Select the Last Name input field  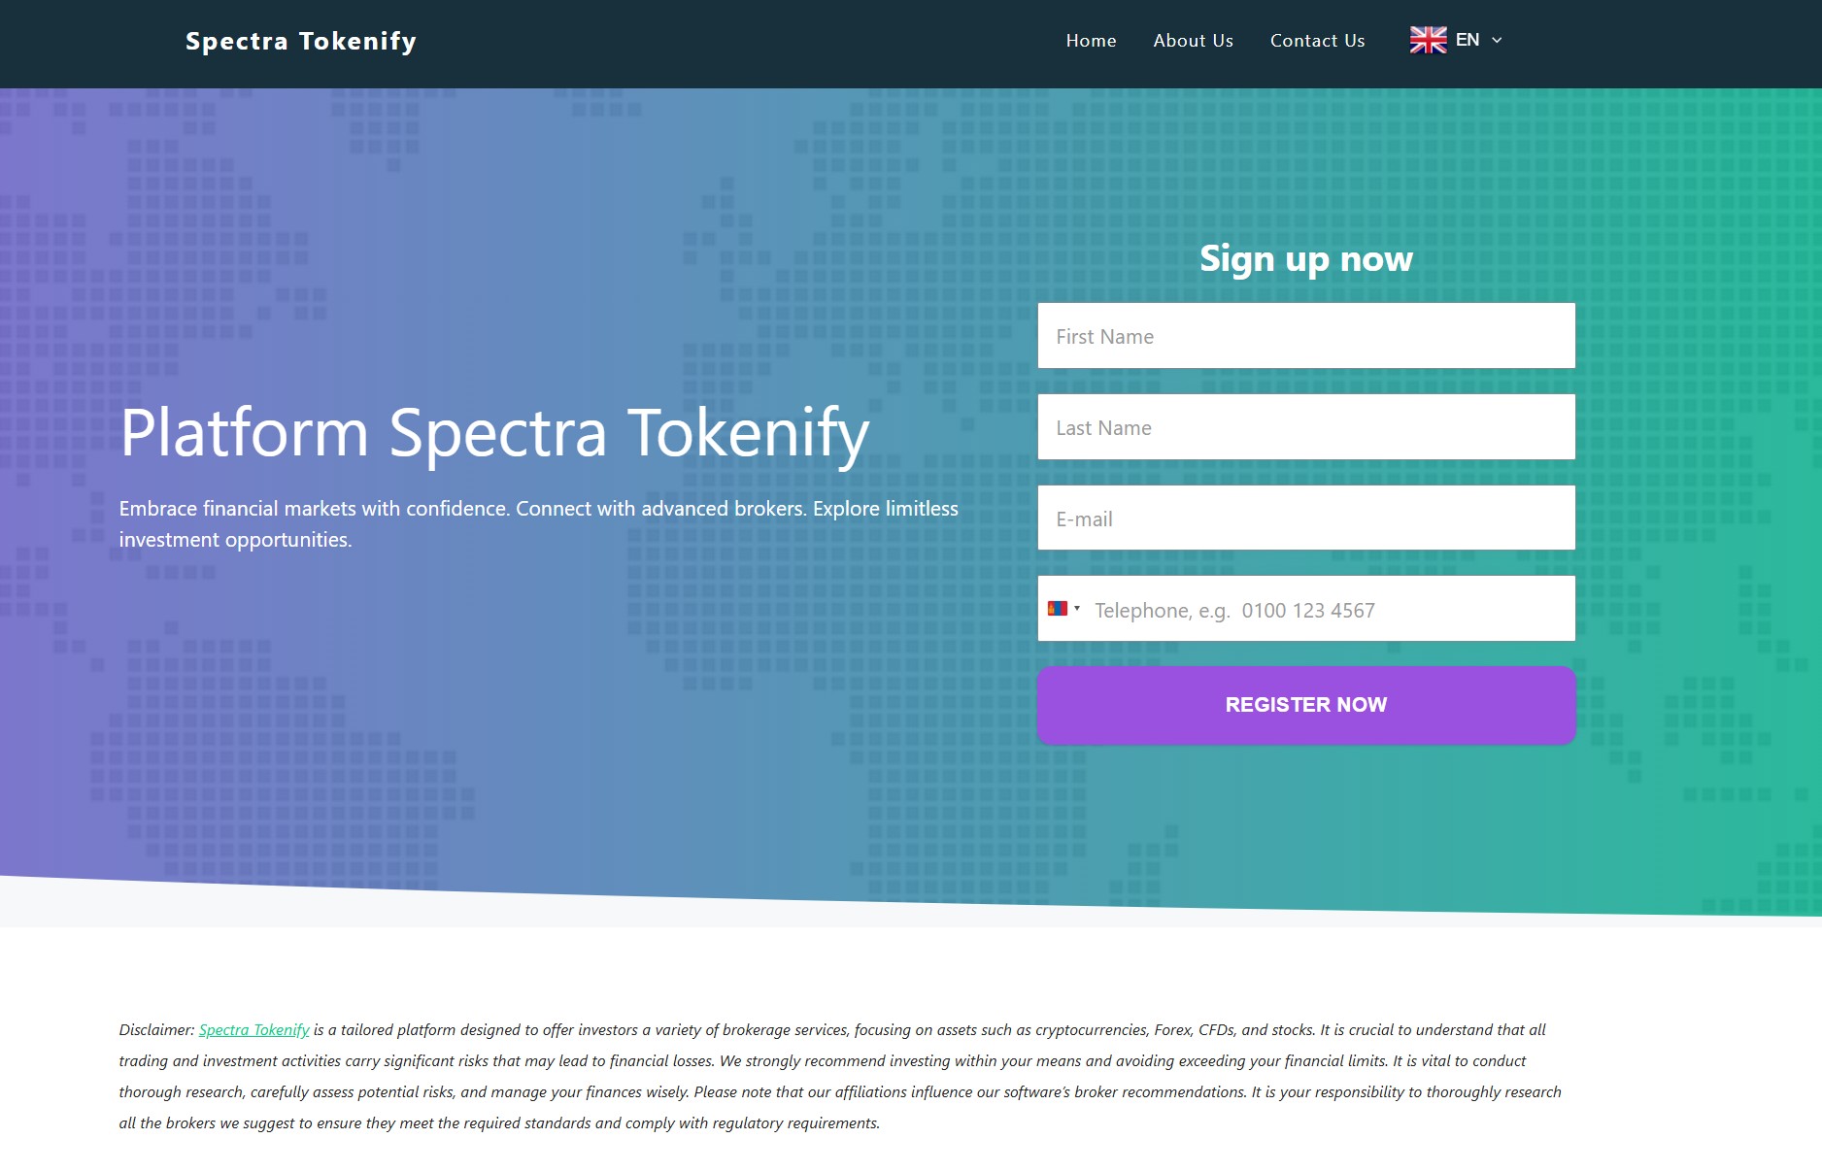pos(1306,426)
